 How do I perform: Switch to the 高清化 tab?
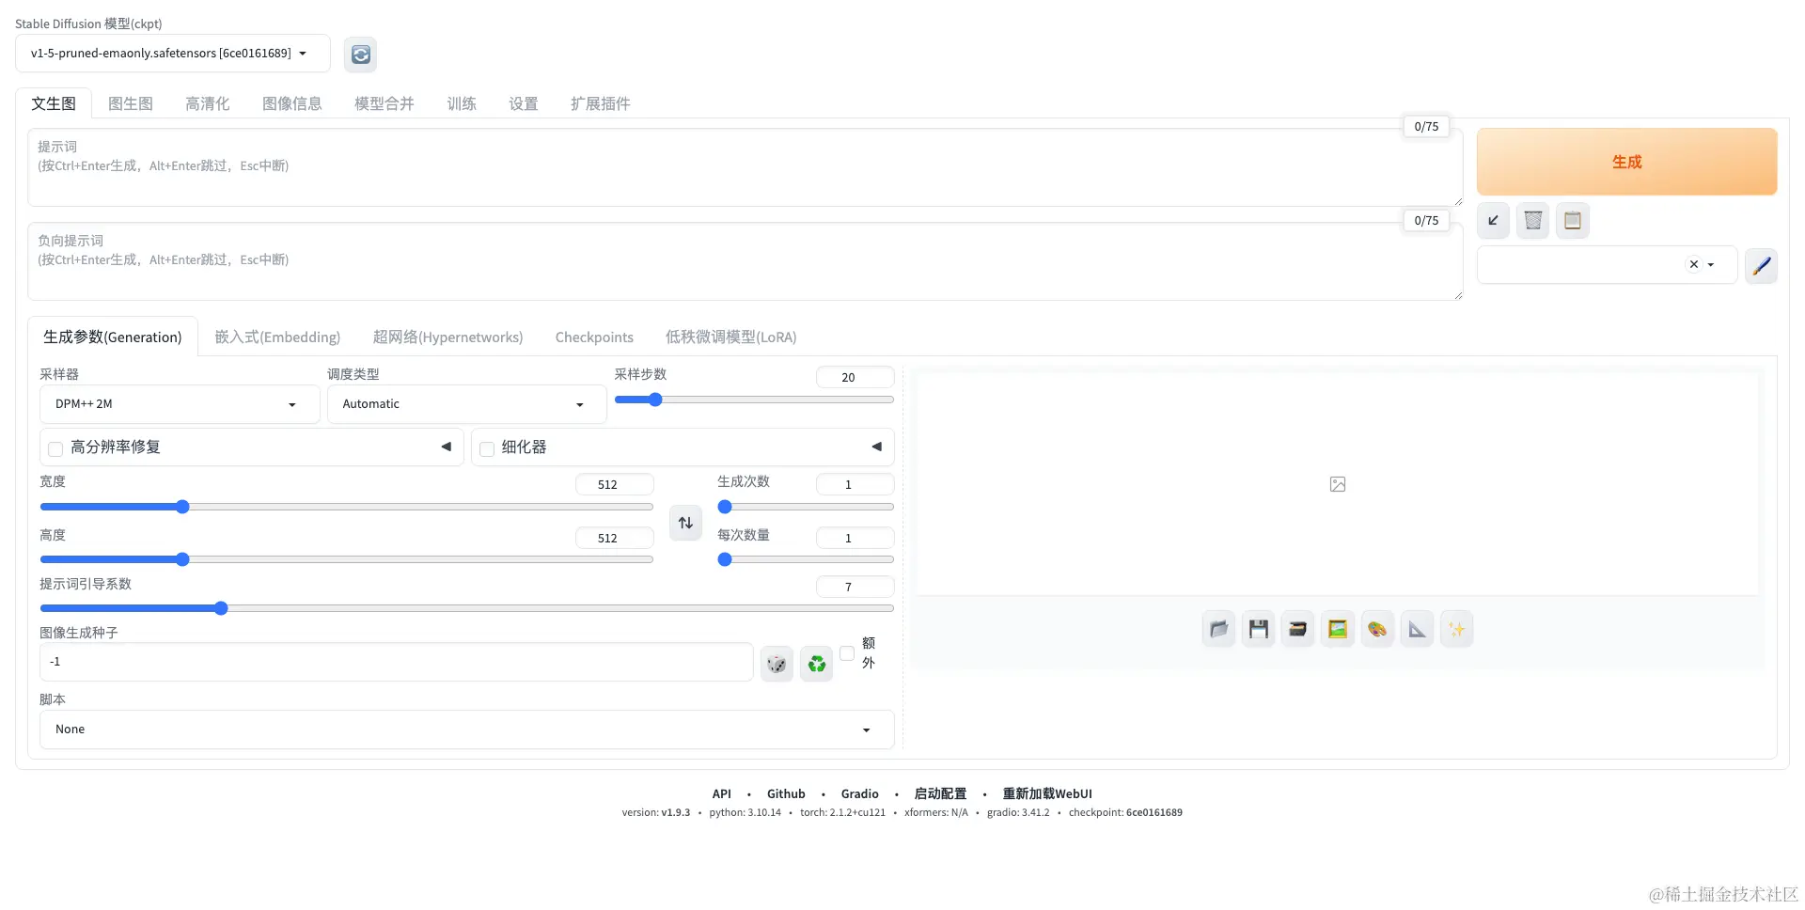point(208,103)
